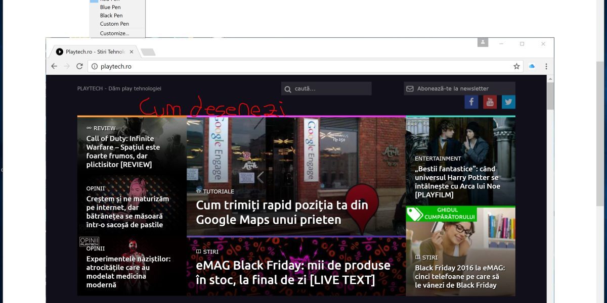The width and height of the screenshot is (607, 303).
Task: Switch to the Playtech.ro browser tab
Action: pyautogui.click(x=95, y=52)
